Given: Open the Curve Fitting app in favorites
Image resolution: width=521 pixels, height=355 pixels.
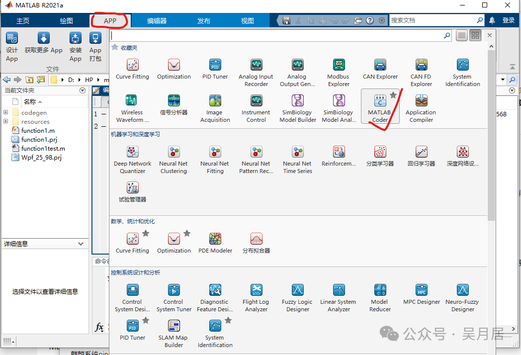Looking at the screenshot, I should (132, 69).
